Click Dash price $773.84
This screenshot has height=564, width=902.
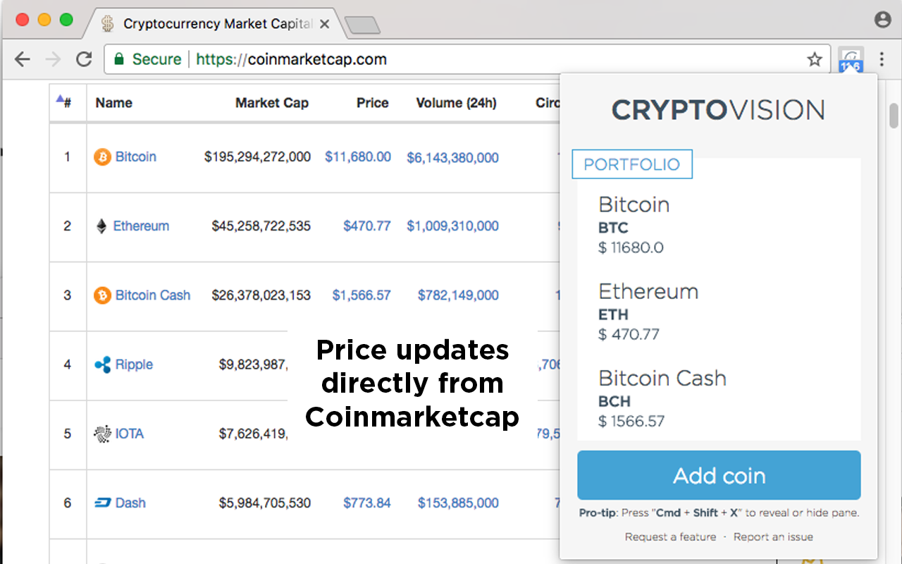367,503
